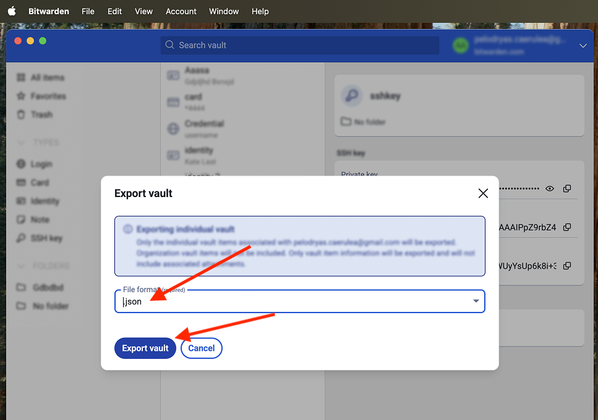Cancel the export dialog via Cancel button
The image size is (598, 420).
(201, 348)
